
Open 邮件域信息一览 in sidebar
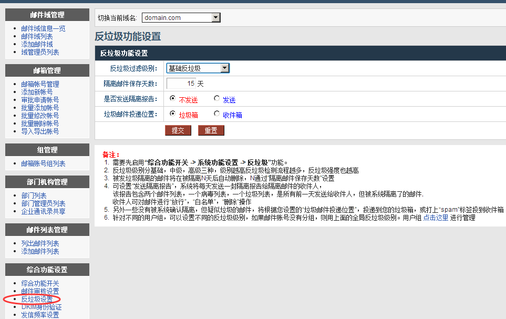point(43,28)
